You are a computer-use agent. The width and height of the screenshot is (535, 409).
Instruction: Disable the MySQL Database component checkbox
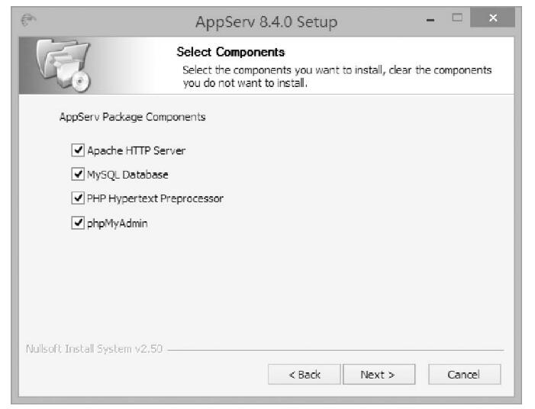77,174
